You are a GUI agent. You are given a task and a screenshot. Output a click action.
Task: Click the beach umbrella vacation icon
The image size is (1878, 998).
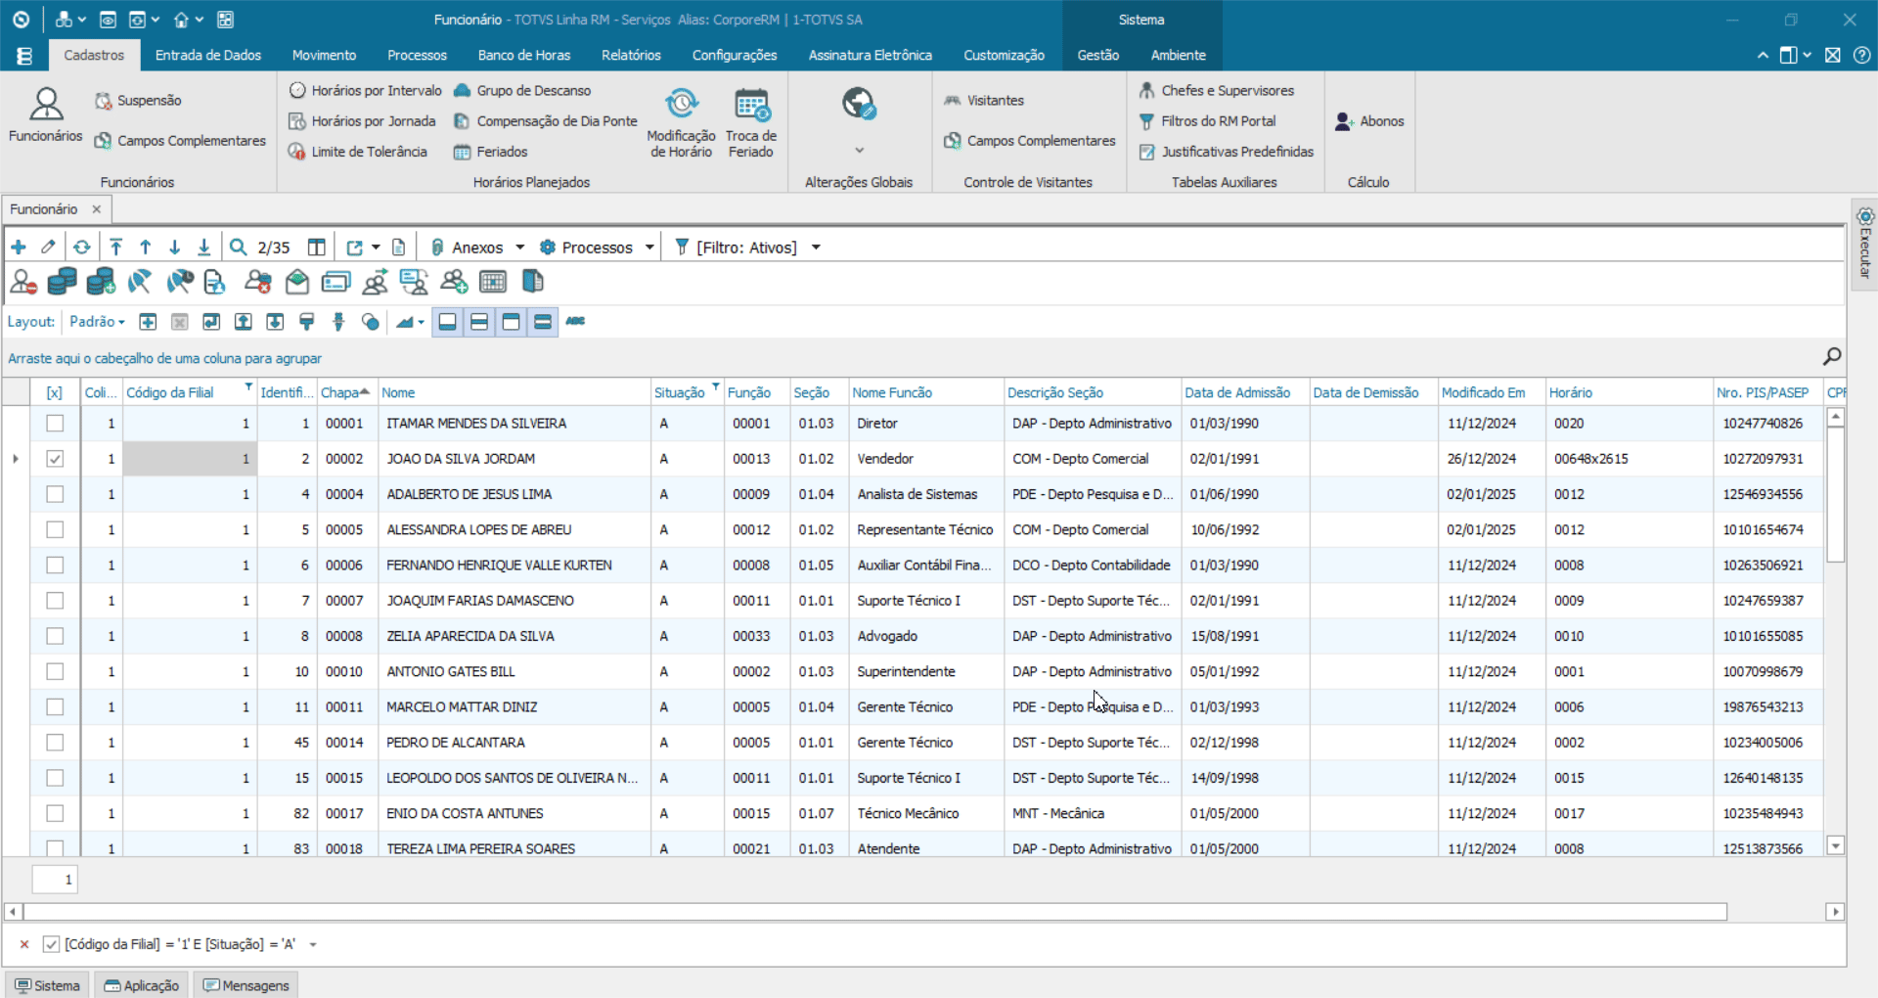(x=140, y=283)
